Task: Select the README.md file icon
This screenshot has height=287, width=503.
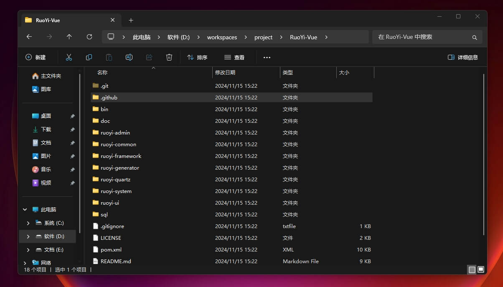Action: [96, 261]
